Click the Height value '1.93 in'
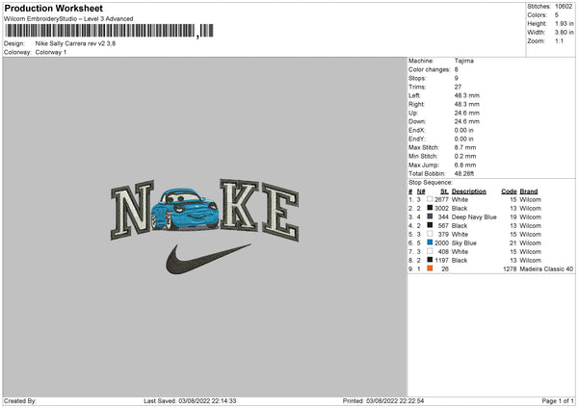Viewport: 578px width, 408px height. [565, 23]
